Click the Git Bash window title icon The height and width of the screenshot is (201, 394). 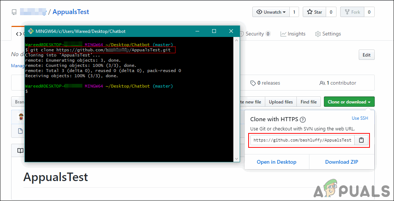(x=30, y=31)
